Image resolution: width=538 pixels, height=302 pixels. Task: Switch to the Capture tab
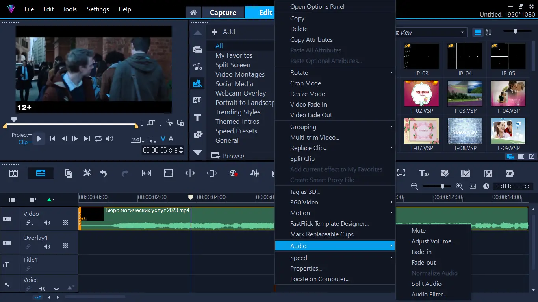click(223, 12)
